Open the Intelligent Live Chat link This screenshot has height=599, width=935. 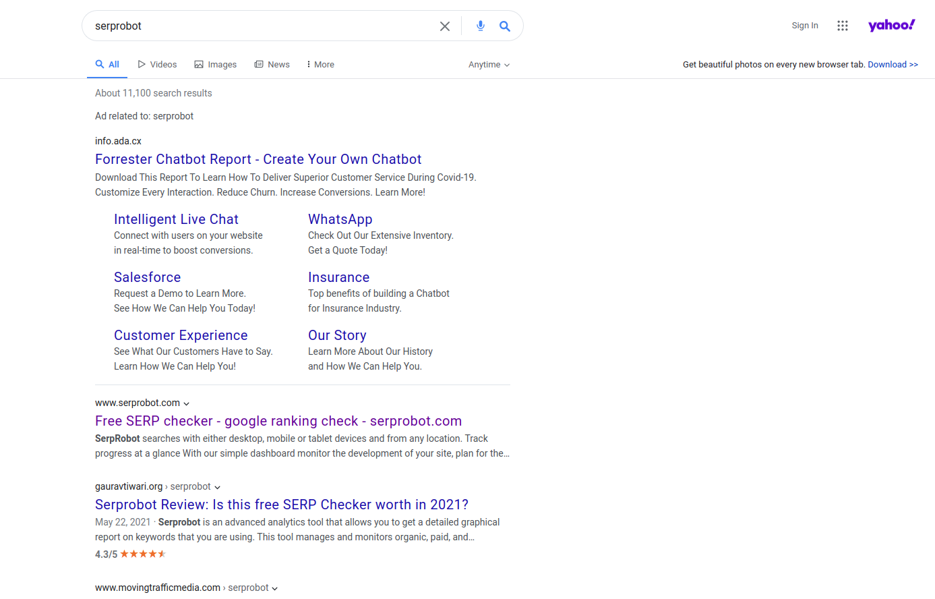(x=176, y=219)
